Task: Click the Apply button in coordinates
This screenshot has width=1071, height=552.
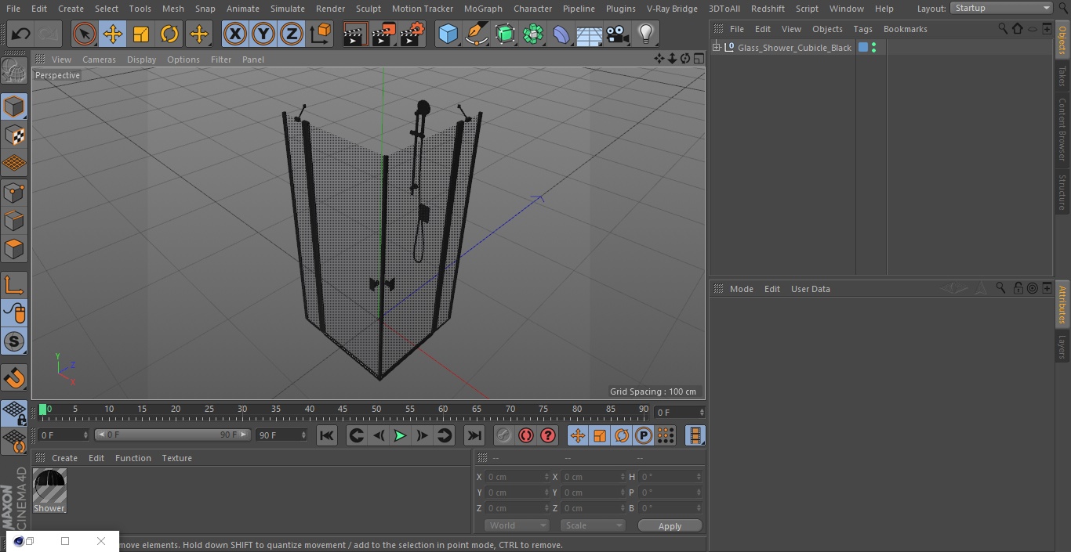Action: click(x=670, y=526)
